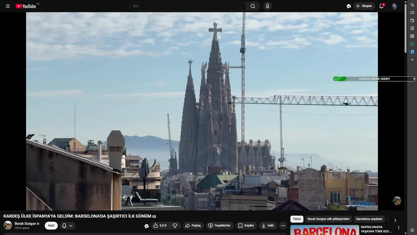Open Edge sidebar settings gear

(412, 230)
